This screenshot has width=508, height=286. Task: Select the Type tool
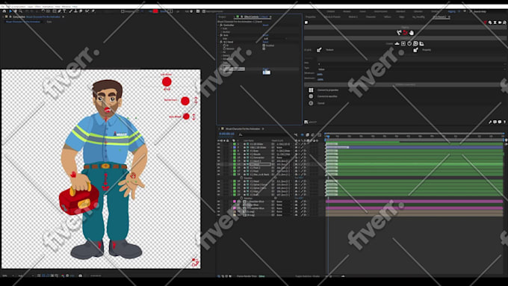point(64,11)
